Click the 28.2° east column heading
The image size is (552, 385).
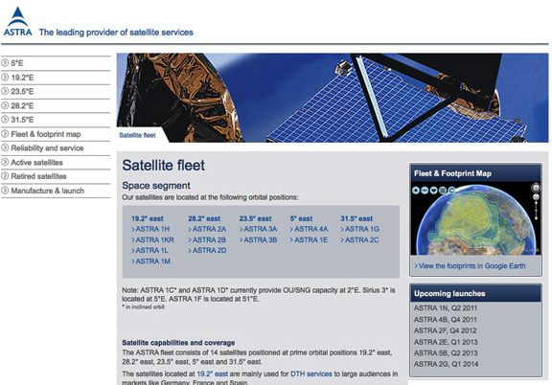click(x=204, y=218)
